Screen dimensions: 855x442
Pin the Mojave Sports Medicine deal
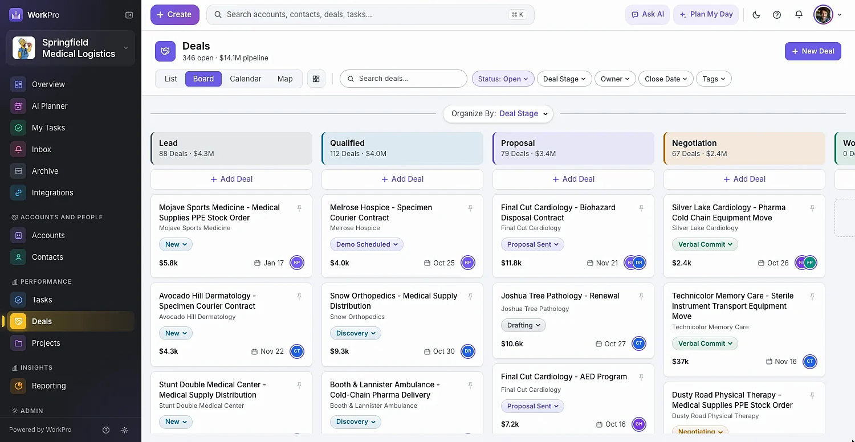pos(299,208)
